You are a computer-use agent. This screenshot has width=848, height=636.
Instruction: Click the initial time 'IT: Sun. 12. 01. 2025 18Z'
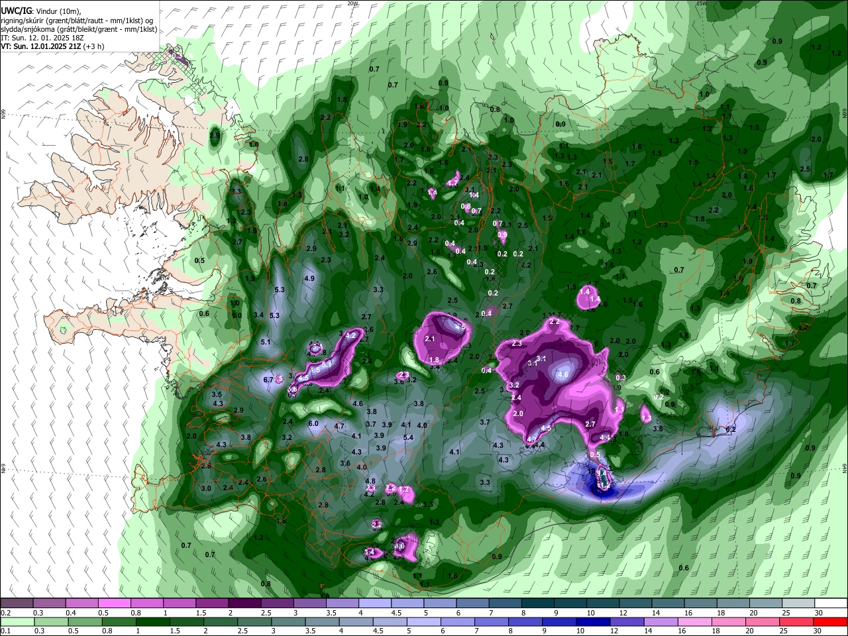[42, 38]
